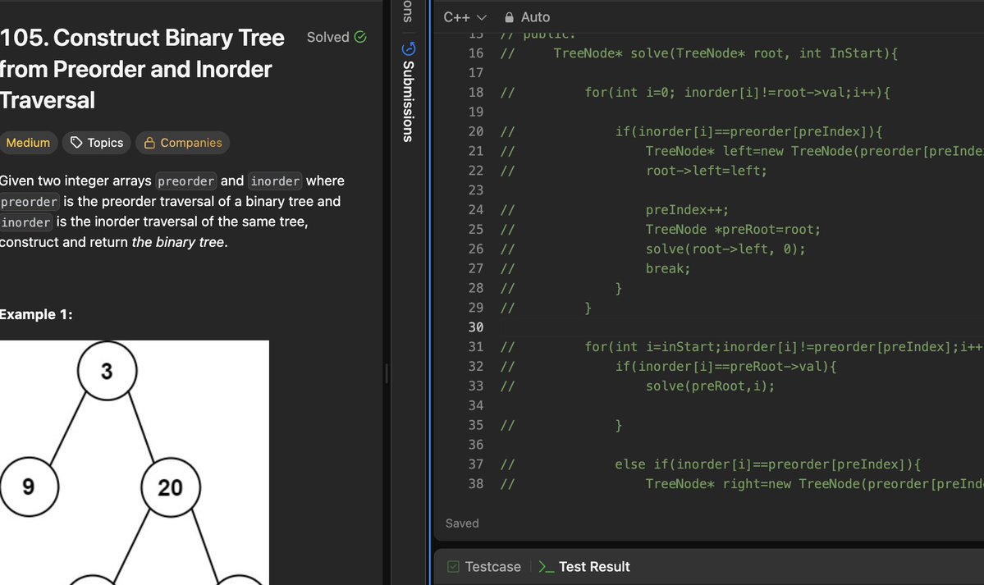Click the Example 1 heading

[x=36, y=314]
